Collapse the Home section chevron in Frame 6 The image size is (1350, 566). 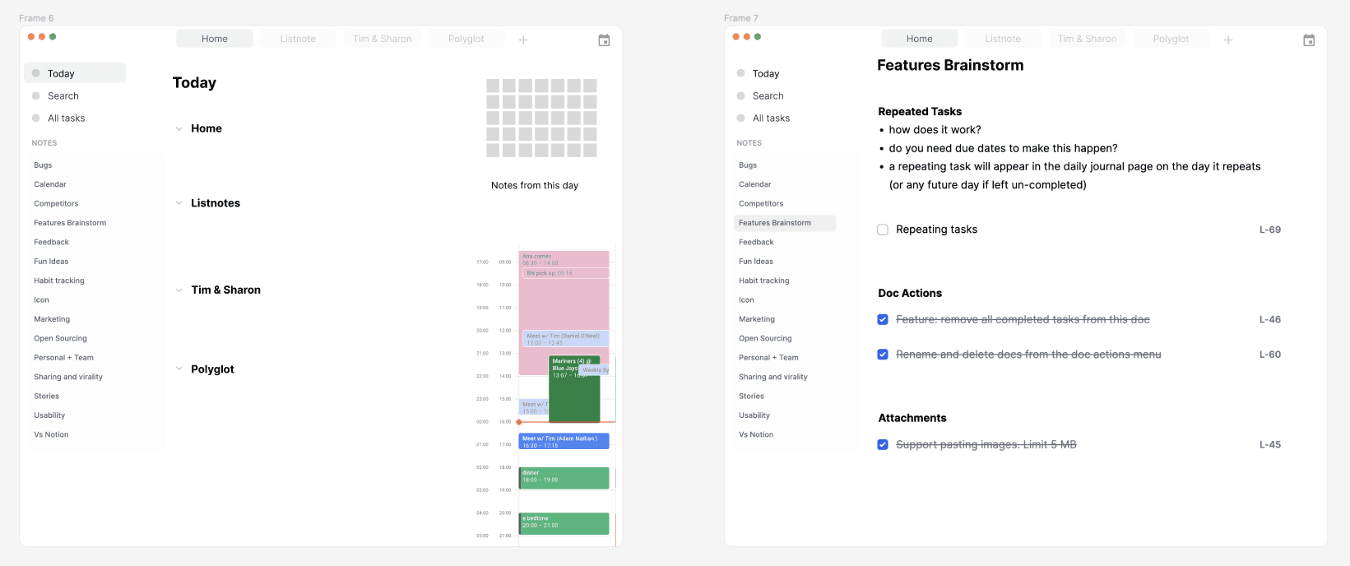(179, 129)
